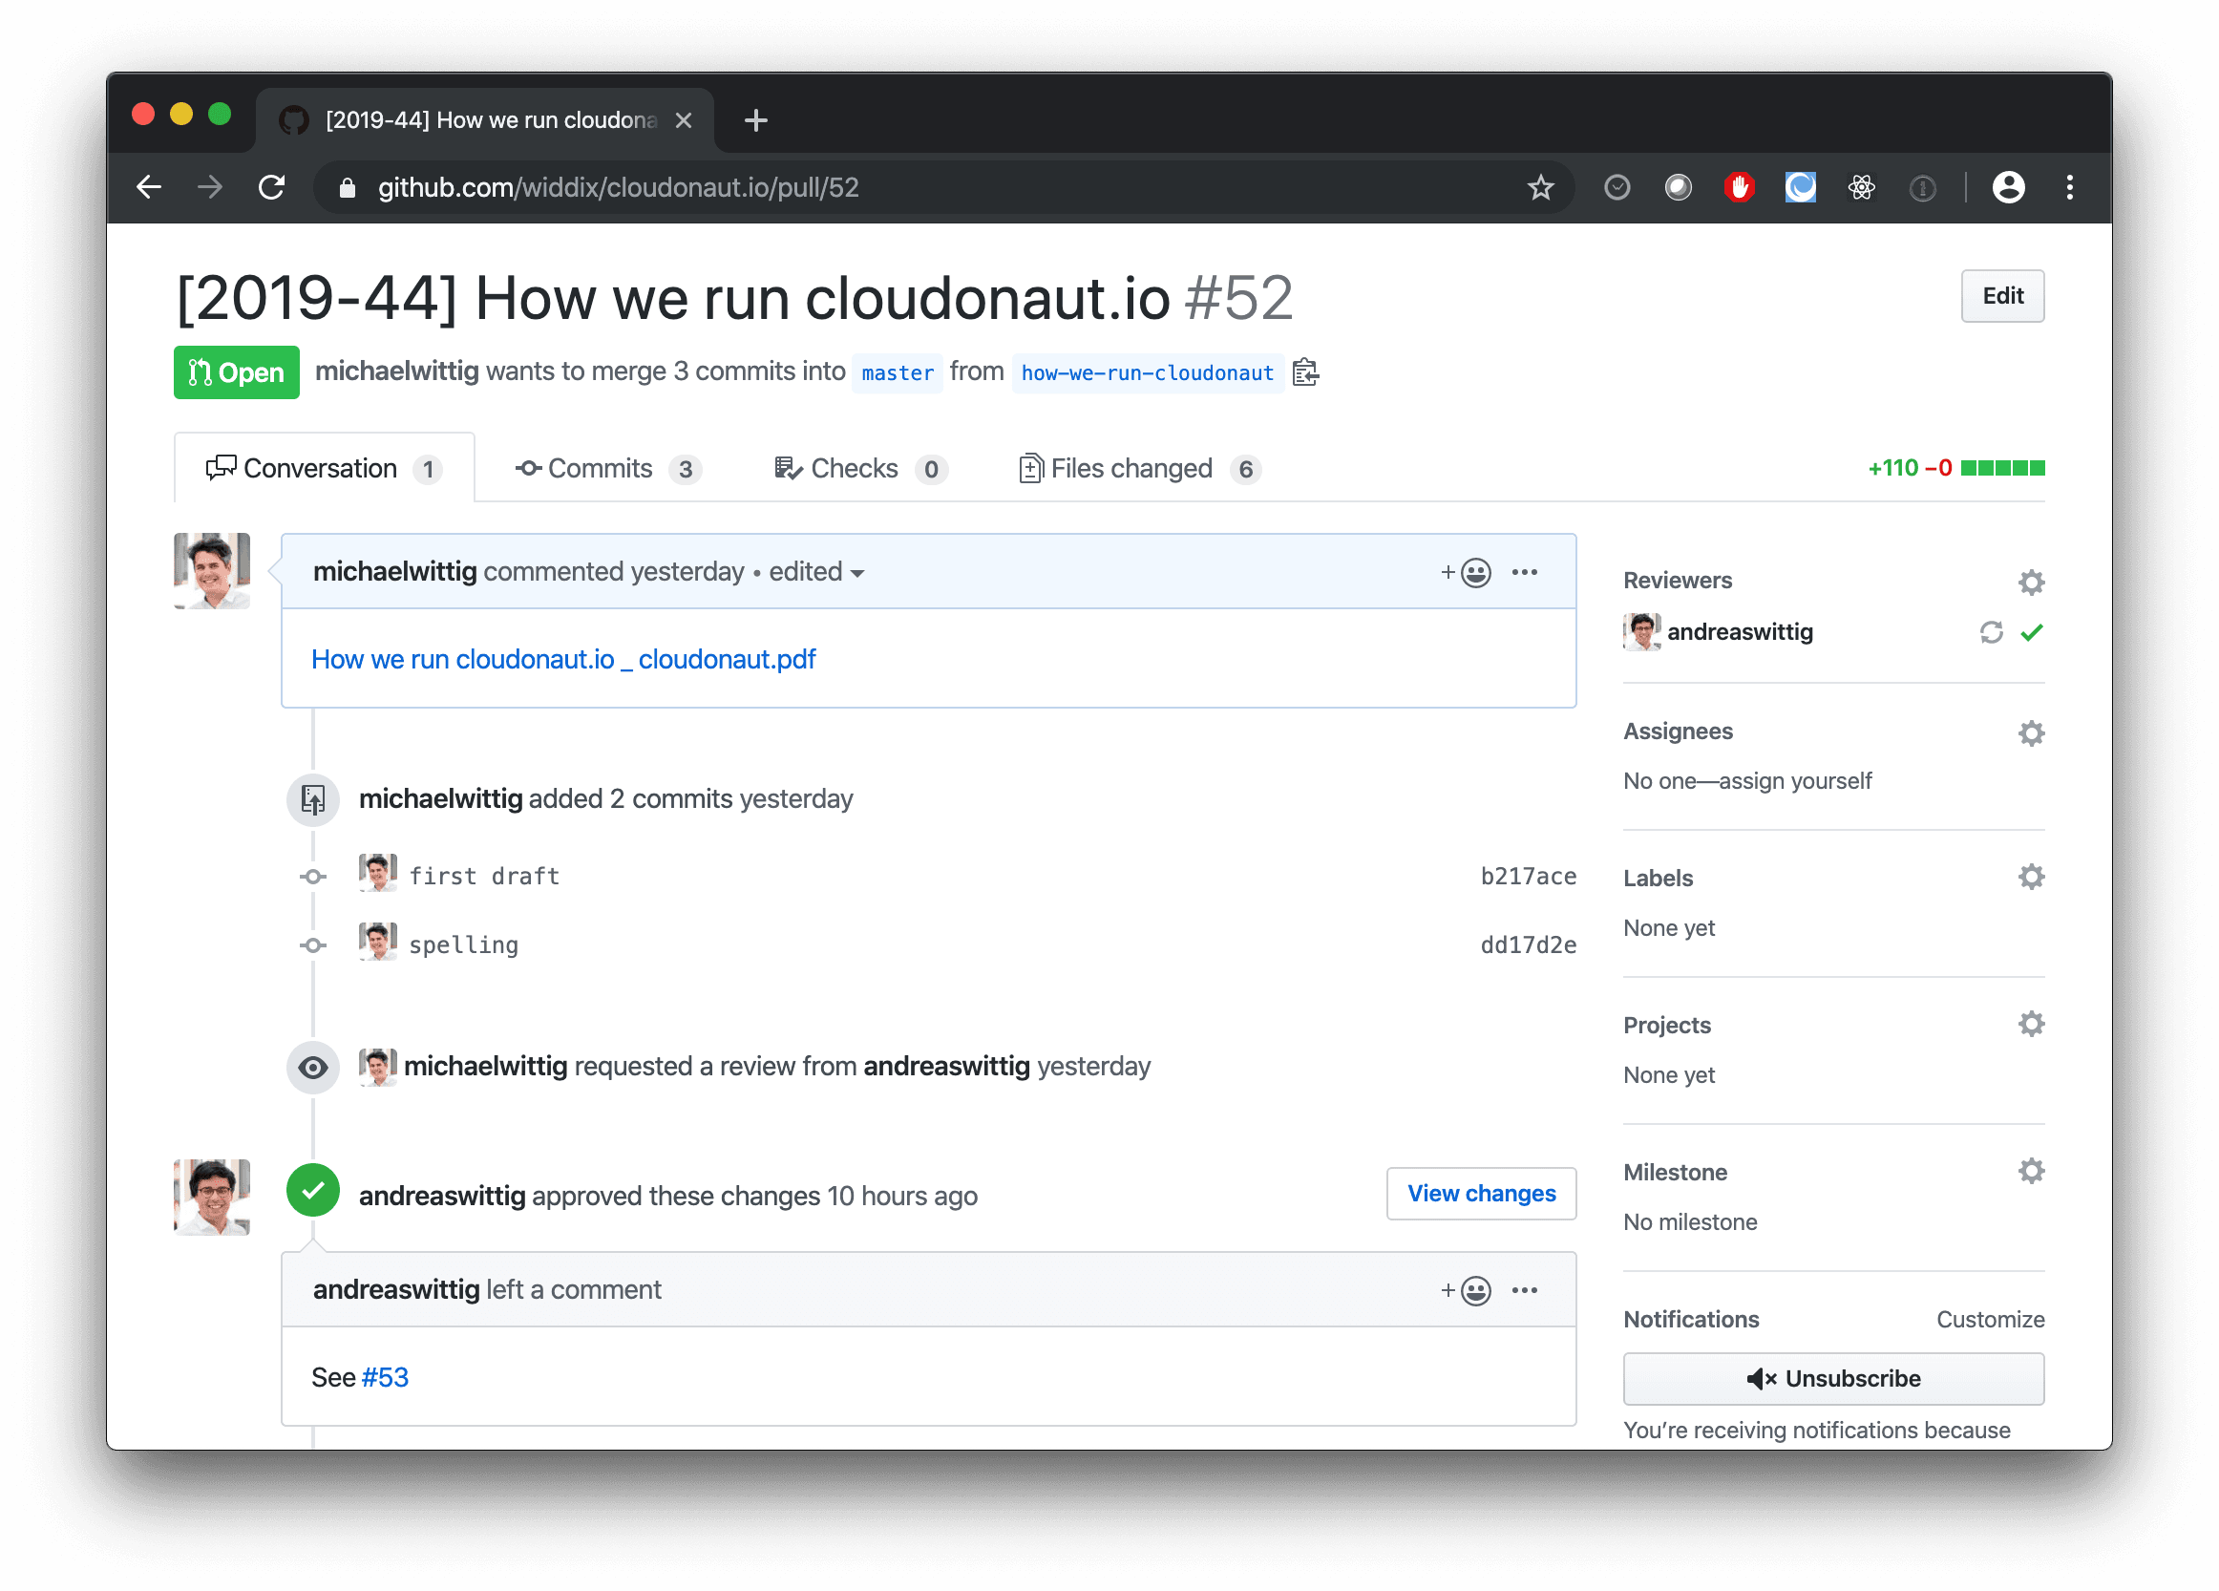This screenshot has height=1591, width=2219.
Task: Click the green diffstat bar
Action: (x=2002, y=468)
